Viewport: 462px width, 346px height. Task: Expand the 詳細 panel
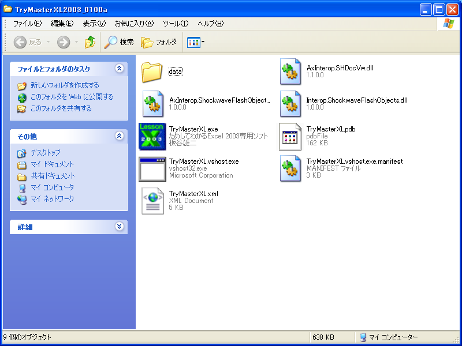click(x=119, y=227)
